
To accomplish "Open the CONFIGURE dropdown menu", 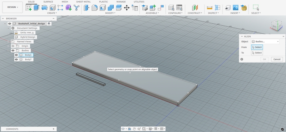I will pos(175,13).
